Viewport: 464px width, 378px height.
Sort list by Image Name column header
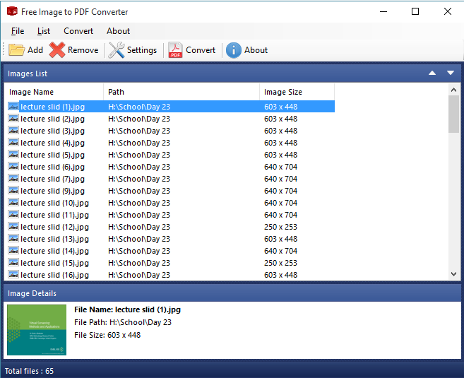(54, 92)
